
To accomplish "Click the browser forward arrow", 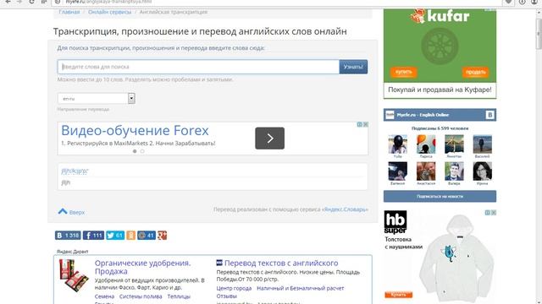I will 19,2.
